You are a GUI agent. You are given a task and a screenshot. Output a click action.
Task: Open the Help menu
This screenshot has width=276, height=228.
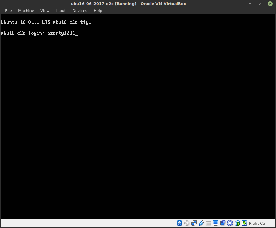98,11
